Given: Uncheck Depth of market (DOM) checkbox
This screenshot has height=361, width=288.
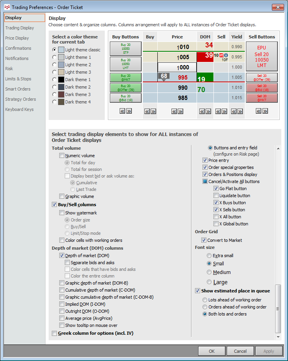Looking at the screenshot, I should pos(62,256).
